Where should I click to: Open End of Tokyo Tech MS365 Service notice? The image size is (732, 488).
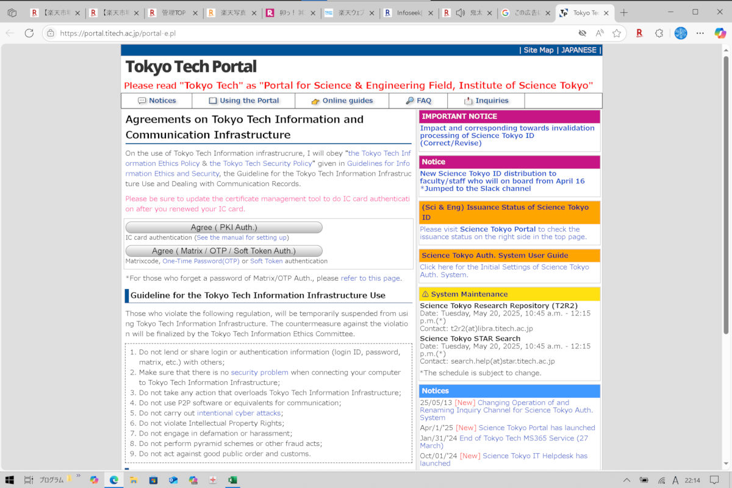(x=504, y=442)
